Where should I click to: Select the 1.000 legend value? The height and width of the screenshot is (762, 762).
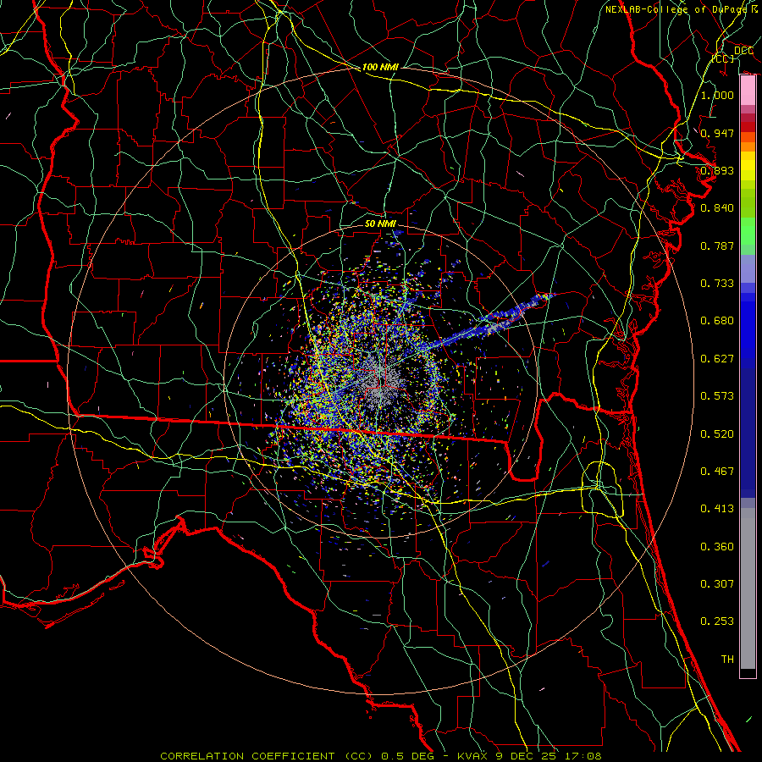(717, 96)
